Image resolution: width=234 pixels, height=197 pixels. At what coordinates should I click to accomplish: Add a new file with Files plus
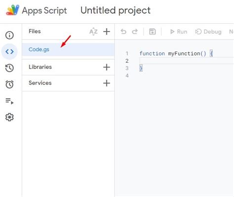(107, 32)
